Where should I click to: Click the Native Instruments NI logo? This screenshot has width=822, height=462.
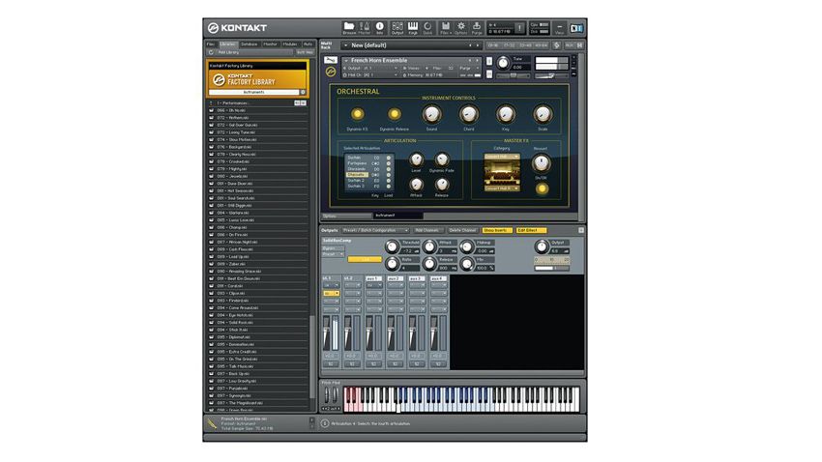tap(576, 28)
